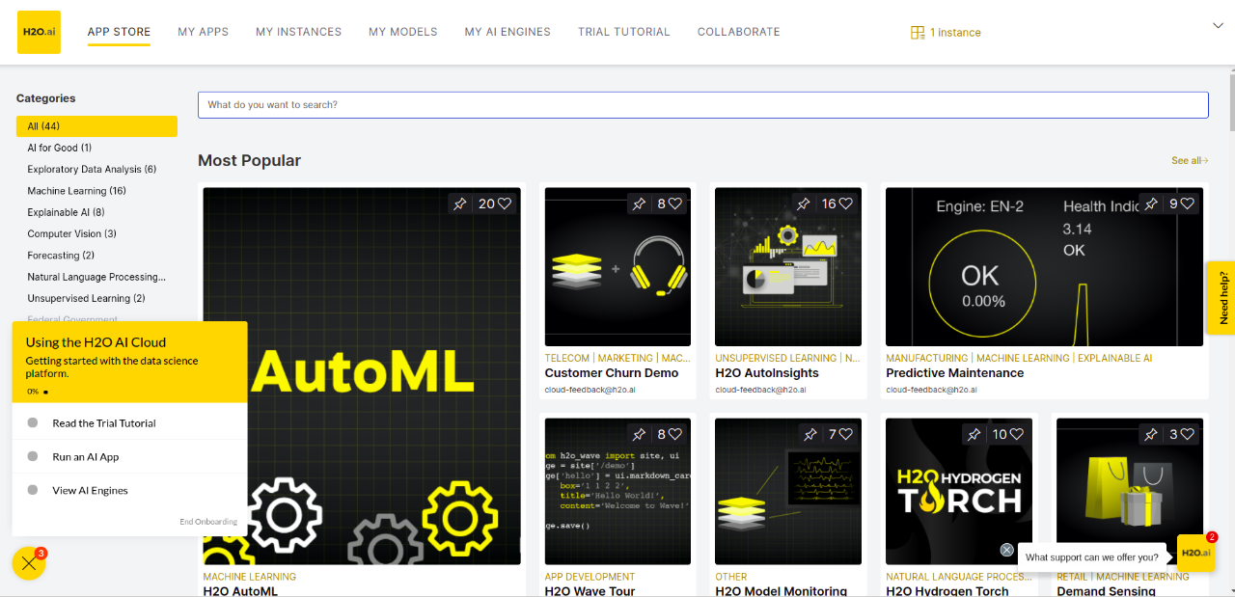The image size is (1235, 597).
Task: Click the See all link
Action: click(1189, 161)
